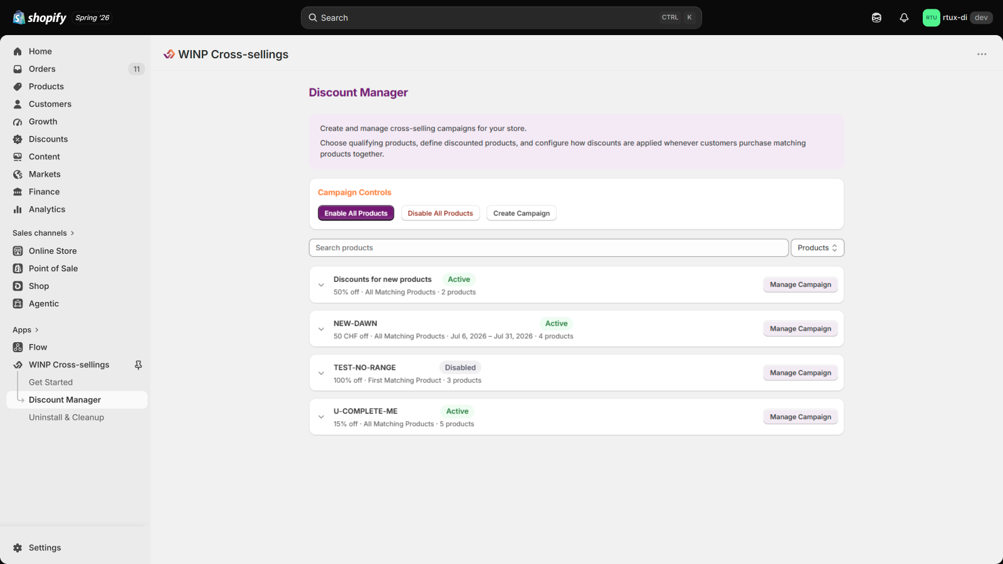Screen dimensions: 1003x564
Task: Click the Settings gear icon
Action: [x=18, y=548]
